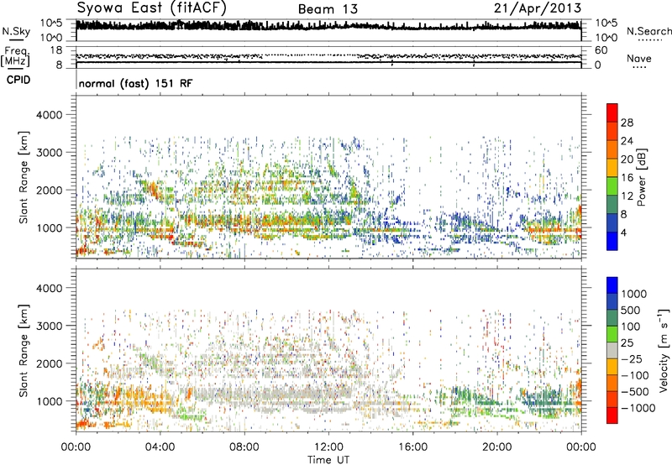The height and width of the screenshot is (465, 672).
Task: Select the "normal (fast) 151 RF" text
Action: point(135,83)
